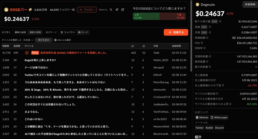Screen dimensions: 258x139
Task: Click the orange 投稿する button
Action: point(176,32)
